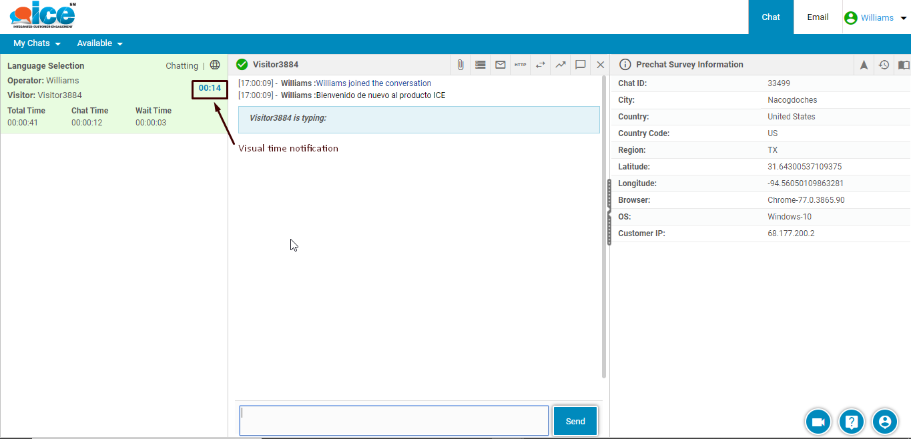Click the chat message input field
The width and height of the screenshot is (911, 439).
point(394,421)
